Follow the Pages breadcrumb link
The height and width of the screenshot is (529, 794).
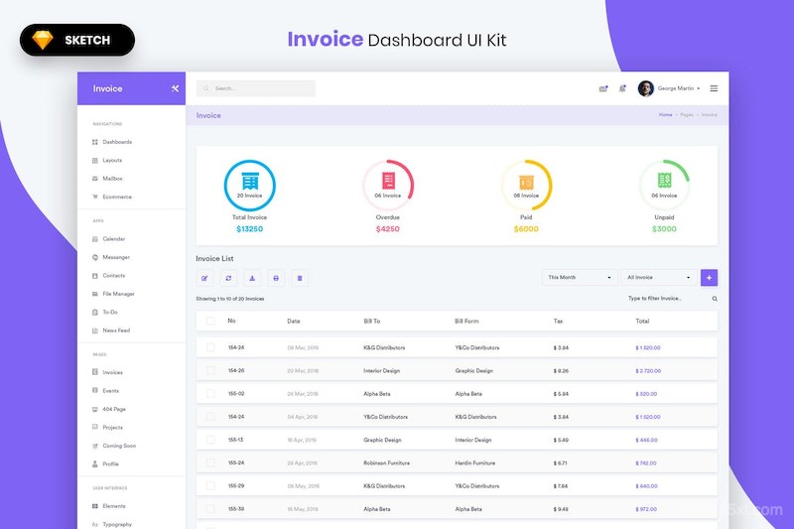tap(687, 115)
